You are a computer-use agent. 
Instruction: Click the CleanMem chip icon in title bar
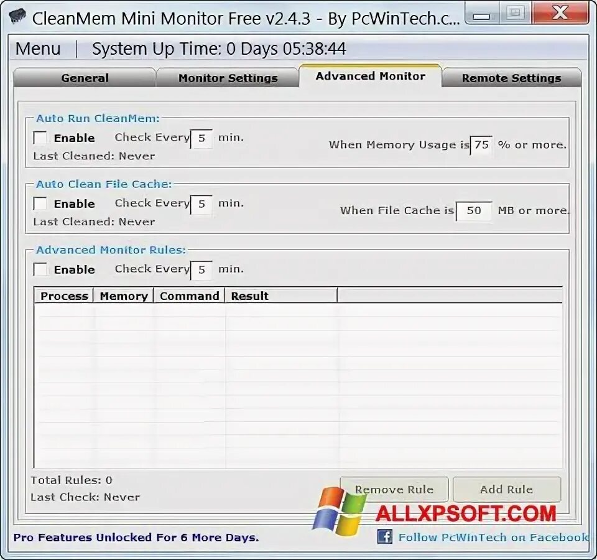click(x=17, y=16)
